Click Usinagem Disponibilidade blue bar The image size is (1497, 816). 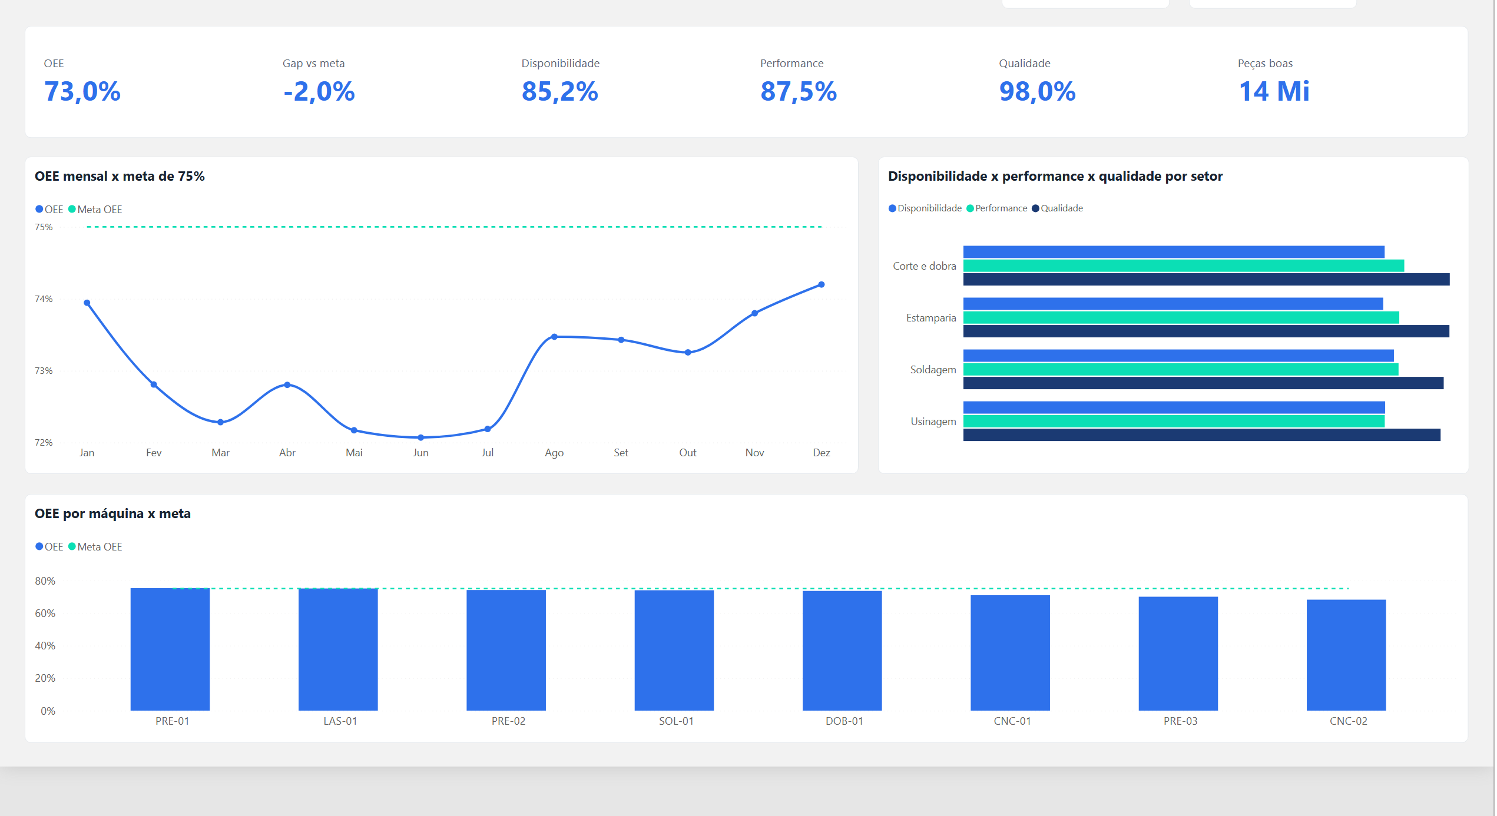[1174, 407]
